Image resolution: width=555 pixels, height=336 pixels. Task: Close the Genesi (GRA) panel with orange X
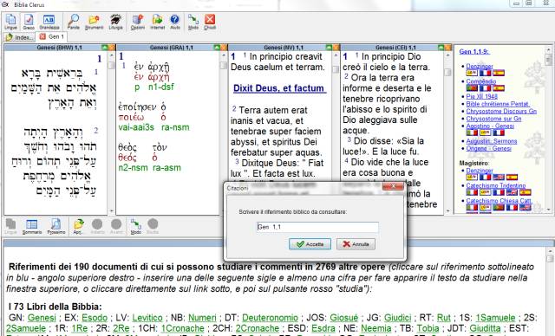pos(224,48)
